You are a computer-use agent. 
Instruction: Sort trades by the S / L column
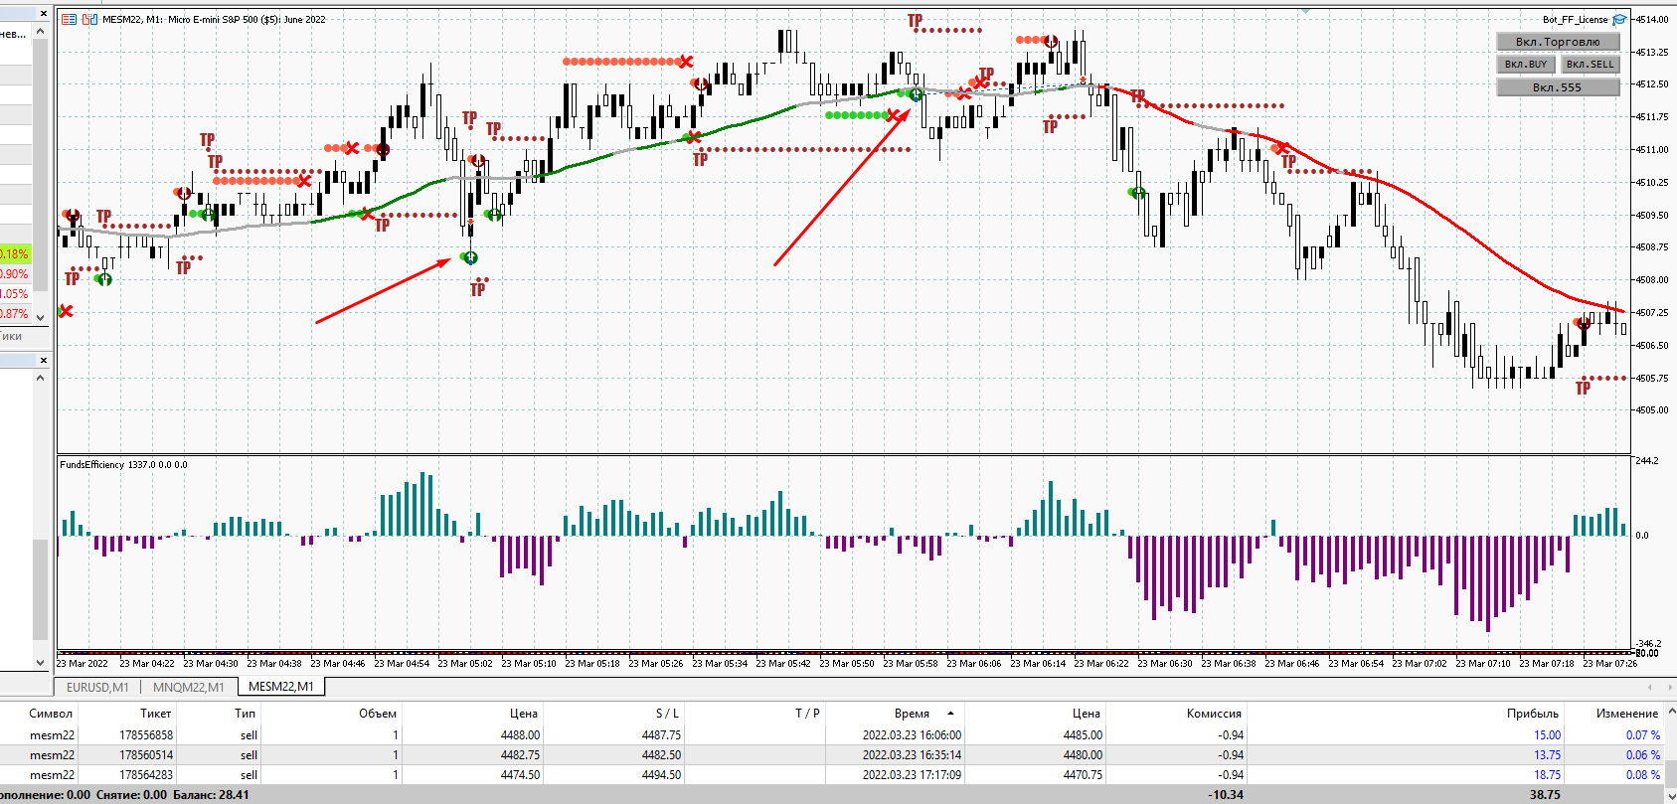[x=668, y=714]
